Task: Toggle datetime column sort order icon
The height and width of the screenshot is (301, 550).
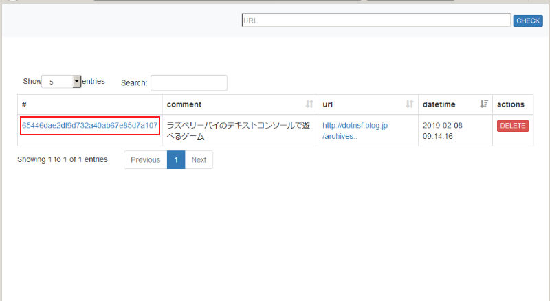Action: [484, 104]
